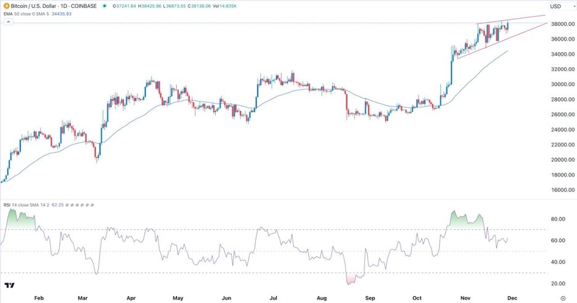Click the 20000.00 price axis label
This screenshot has height=303, width=577.
[x=563, y=160]
